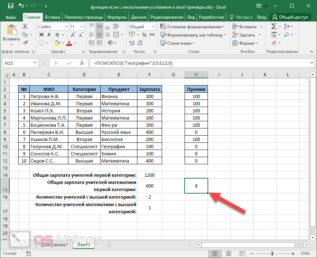Open Форматировать как таблицу gallery
317x258 pixels.
point(193,35)
